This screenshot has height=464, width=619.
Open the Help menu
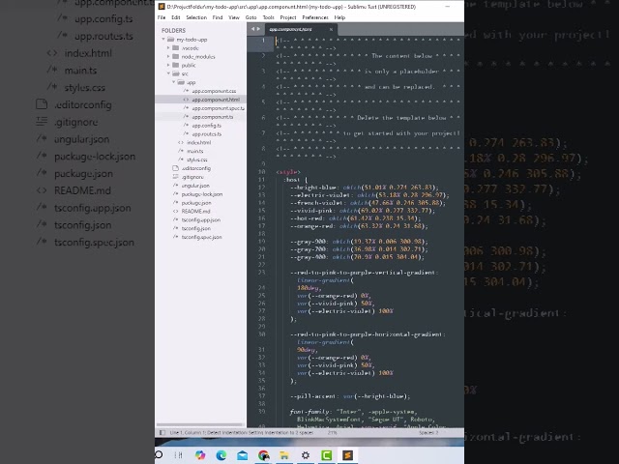click(x=339, y=17)
